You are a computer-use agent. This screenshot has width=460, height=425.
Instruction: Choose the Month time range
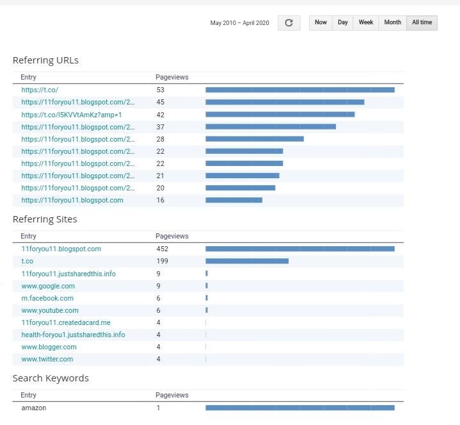pyautogui.click(x=393, y=22)
